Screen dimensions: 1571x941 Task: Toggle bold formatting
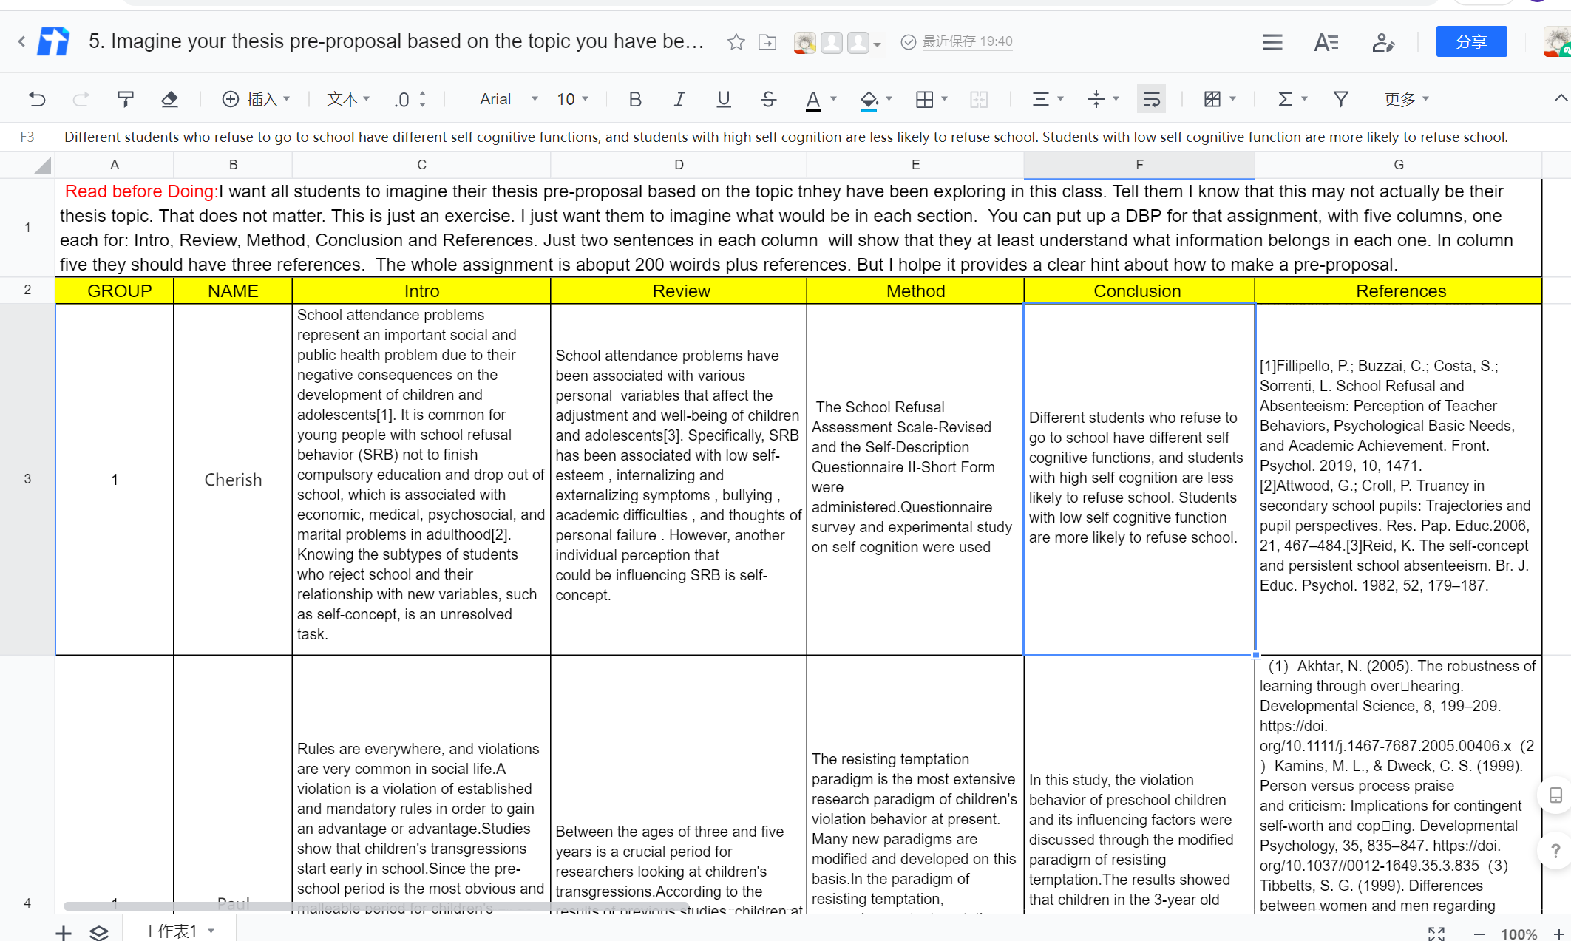point(634,99)
